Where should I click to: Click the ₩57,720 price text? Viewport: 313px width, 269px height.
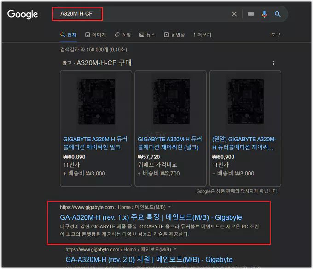click(x=149, y=157)
